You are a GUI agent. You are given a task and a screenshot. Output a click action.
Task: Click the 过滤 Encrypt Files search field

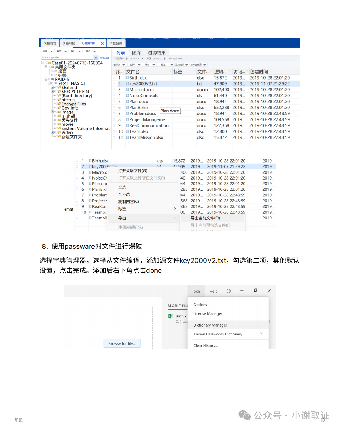tap(67, 57)
